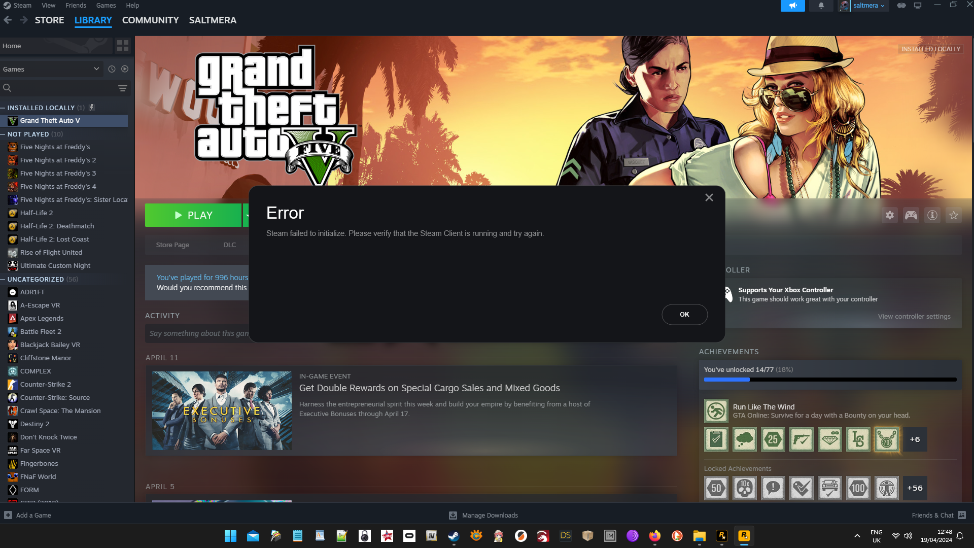Open the Friends menu
This screenshot has height=548, width=974.
tap(76, 6)
